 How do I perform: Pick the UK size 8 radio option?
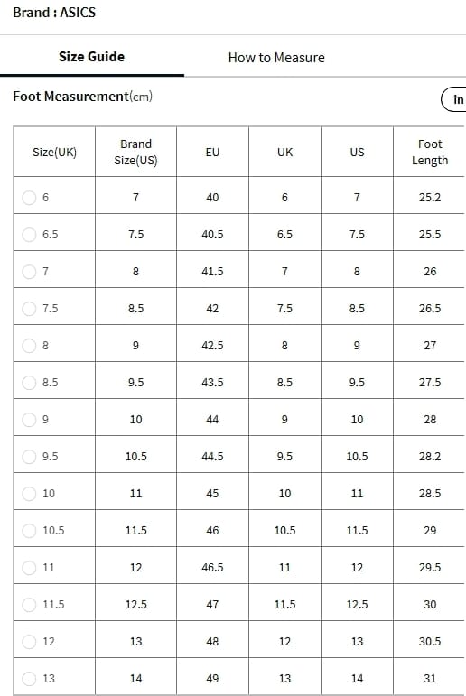pyautogui.click(x=29, y=346)
